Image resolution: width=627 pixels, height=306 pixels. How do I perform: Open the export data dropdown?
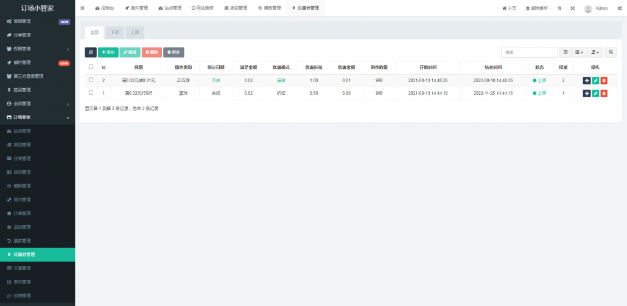(595, 52)
